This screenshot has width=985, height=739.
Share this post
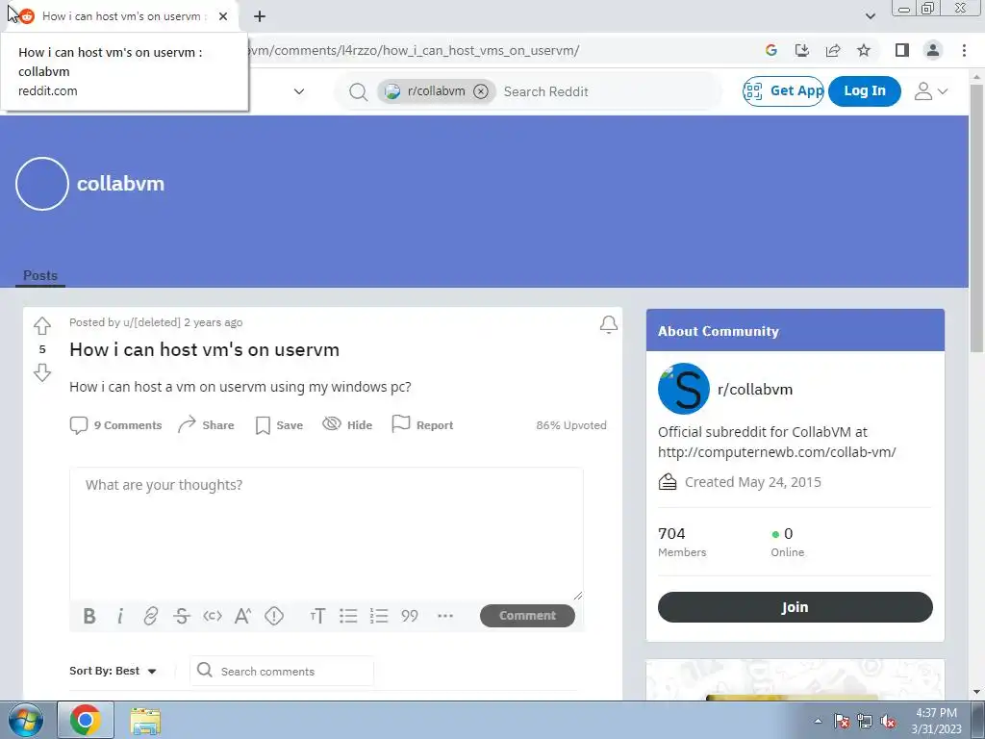pos(206,425)
